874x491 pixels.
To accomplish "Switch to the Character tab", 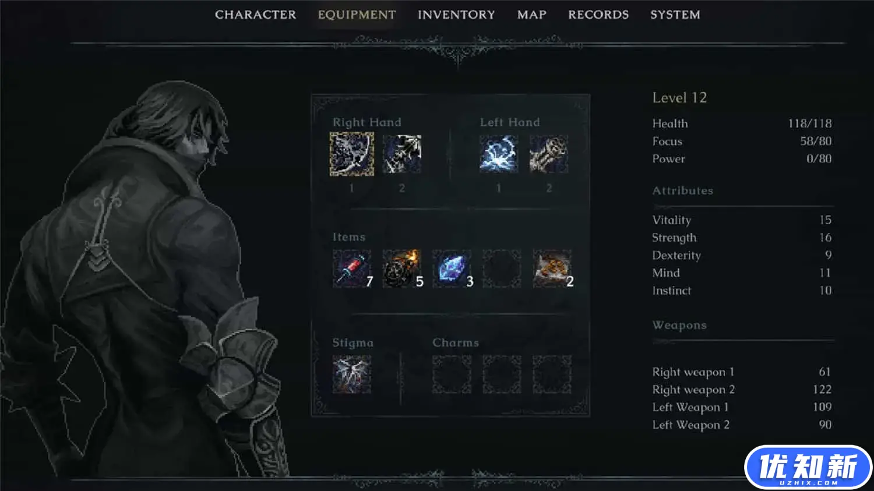I will coord(255,15).
